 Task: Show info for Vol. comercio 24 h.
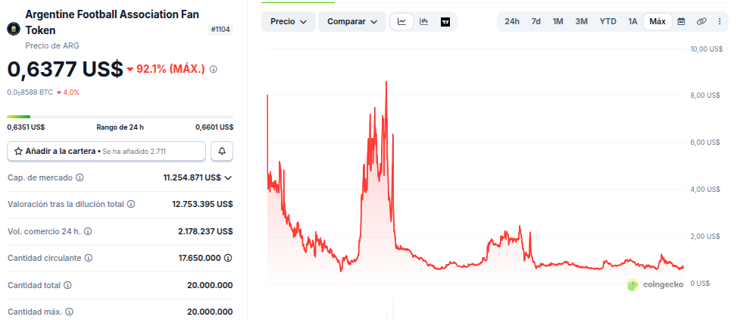pyautogui.click(x=88, y=231)
